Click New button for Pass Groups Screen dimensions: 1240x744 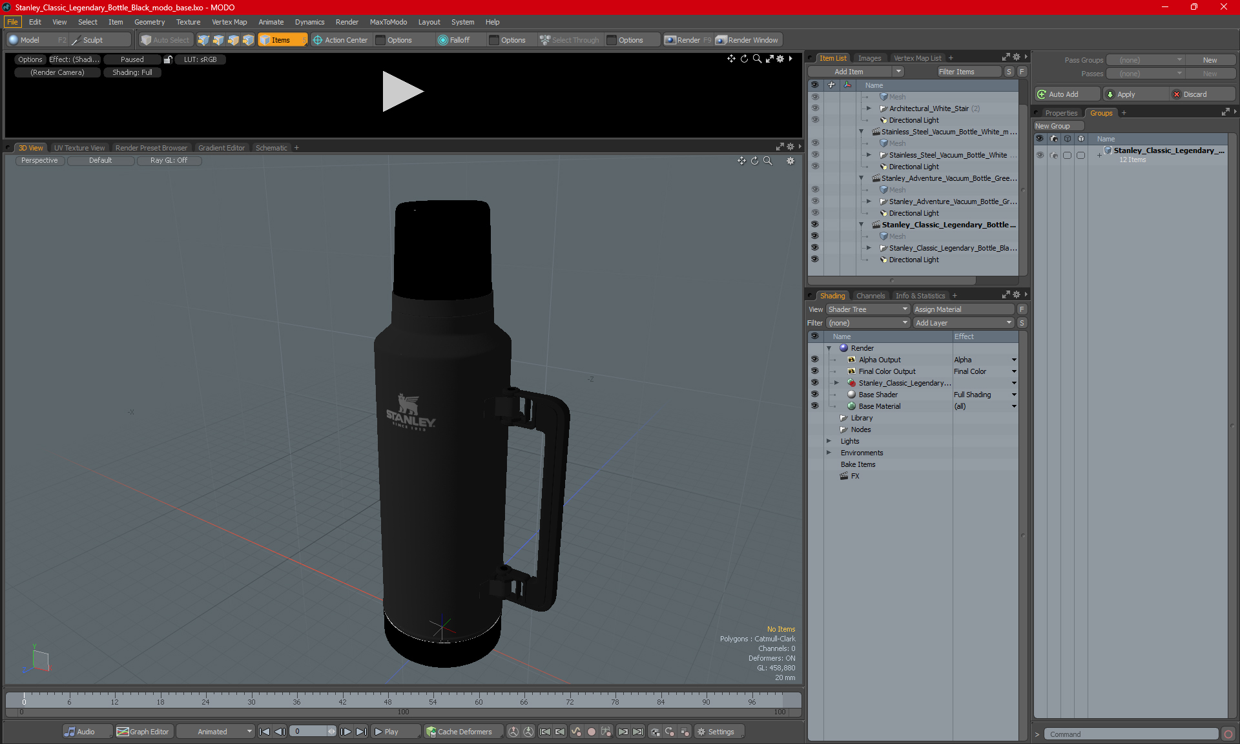coord(1210,60)
